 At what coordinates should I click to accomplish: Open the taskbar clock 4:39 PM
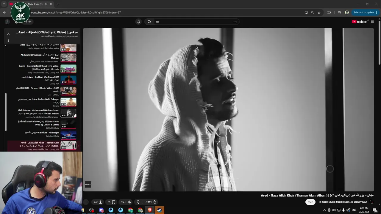[x=364, y=210]
